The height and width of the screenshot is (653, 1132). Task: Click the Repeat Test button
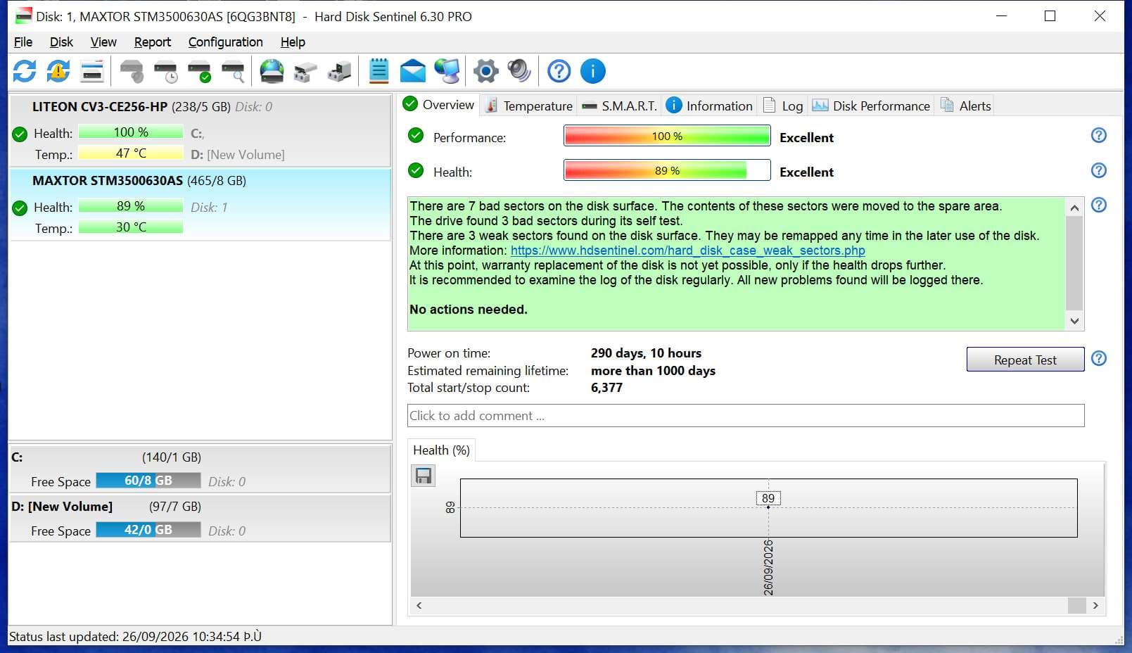(1025, 360)
